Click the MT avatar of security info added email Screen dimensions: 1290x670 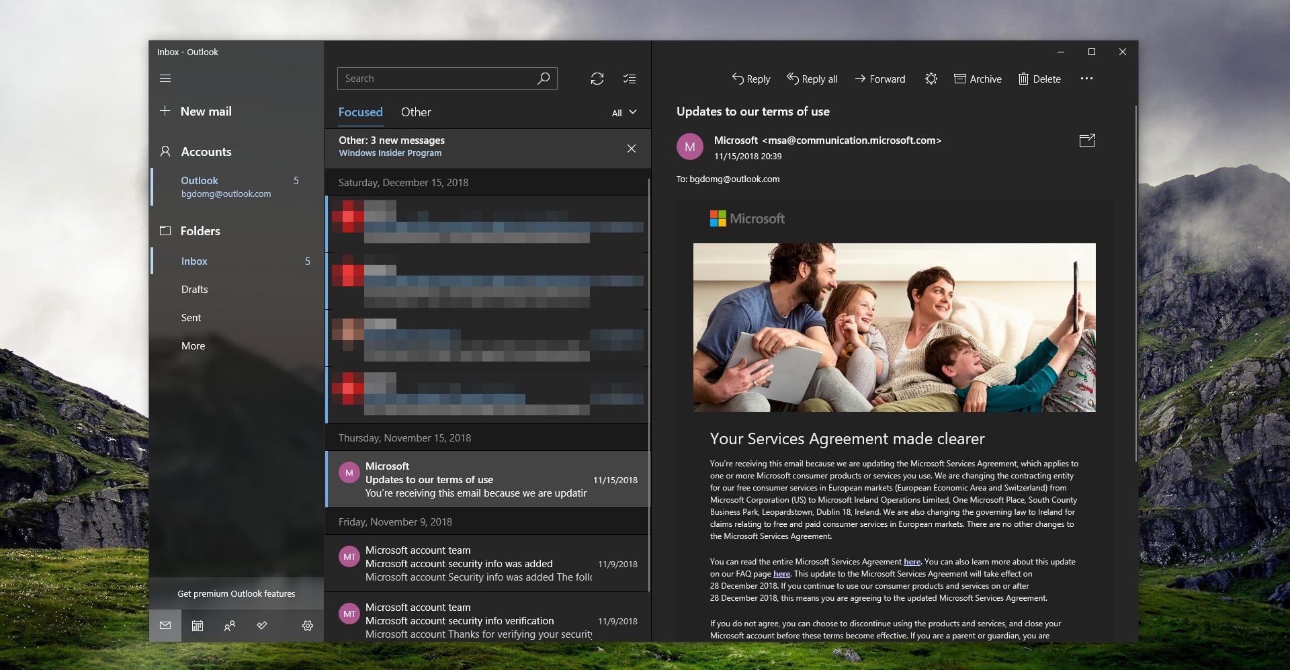pyautogui.click(x=349, y=556)
